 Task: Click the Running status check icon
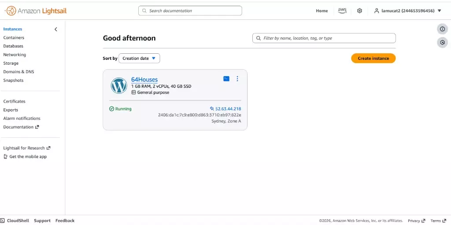[x=111, y=109]
